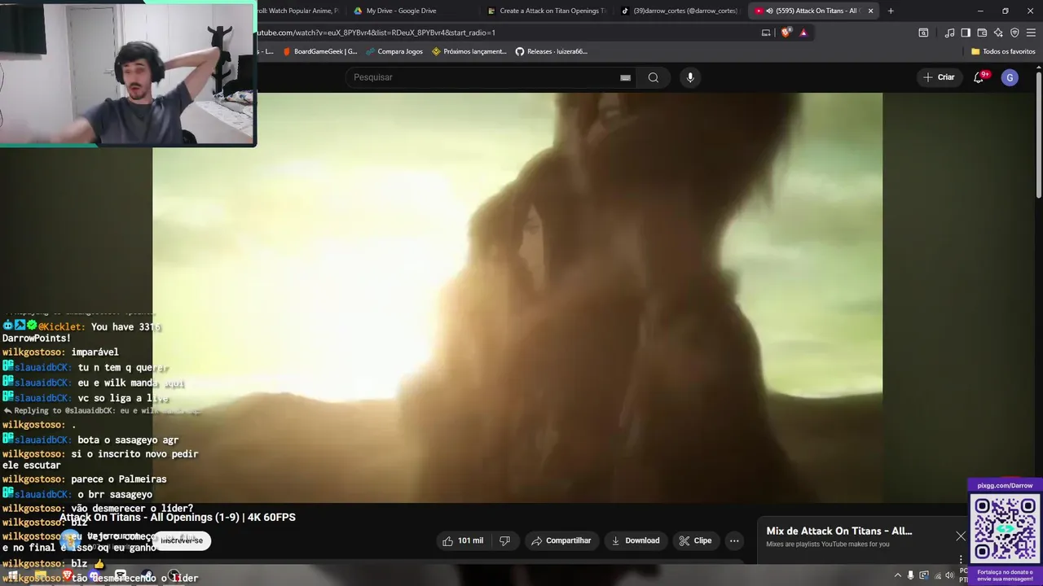Image resolution: width=1043 pixels, height=586 pixels.
Task: Toggle the browser sidebar panel
Action: (966, 33)
